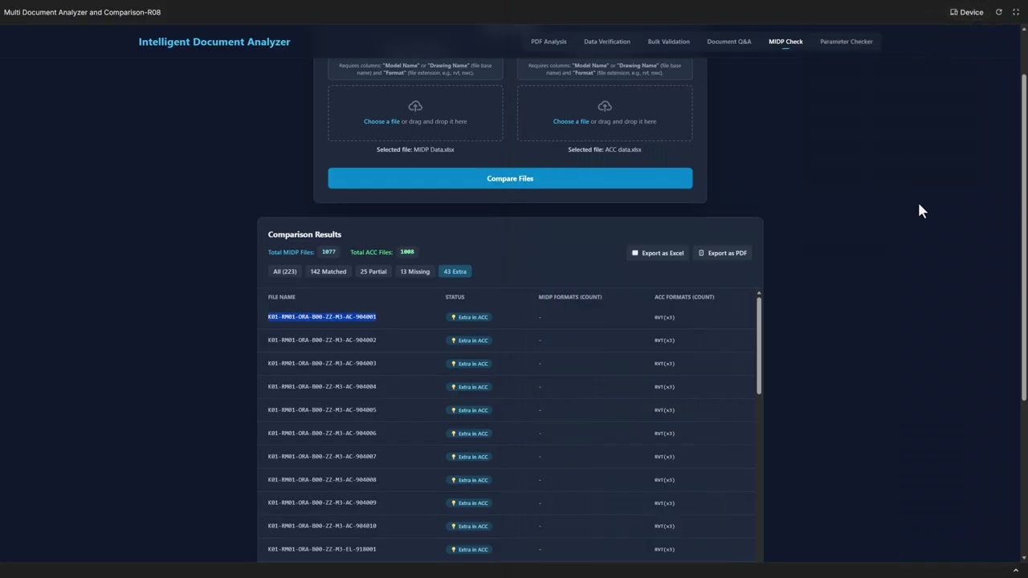
Task: Click Extra in ACC badge for file 904002
Action: [x=469, y=340]
